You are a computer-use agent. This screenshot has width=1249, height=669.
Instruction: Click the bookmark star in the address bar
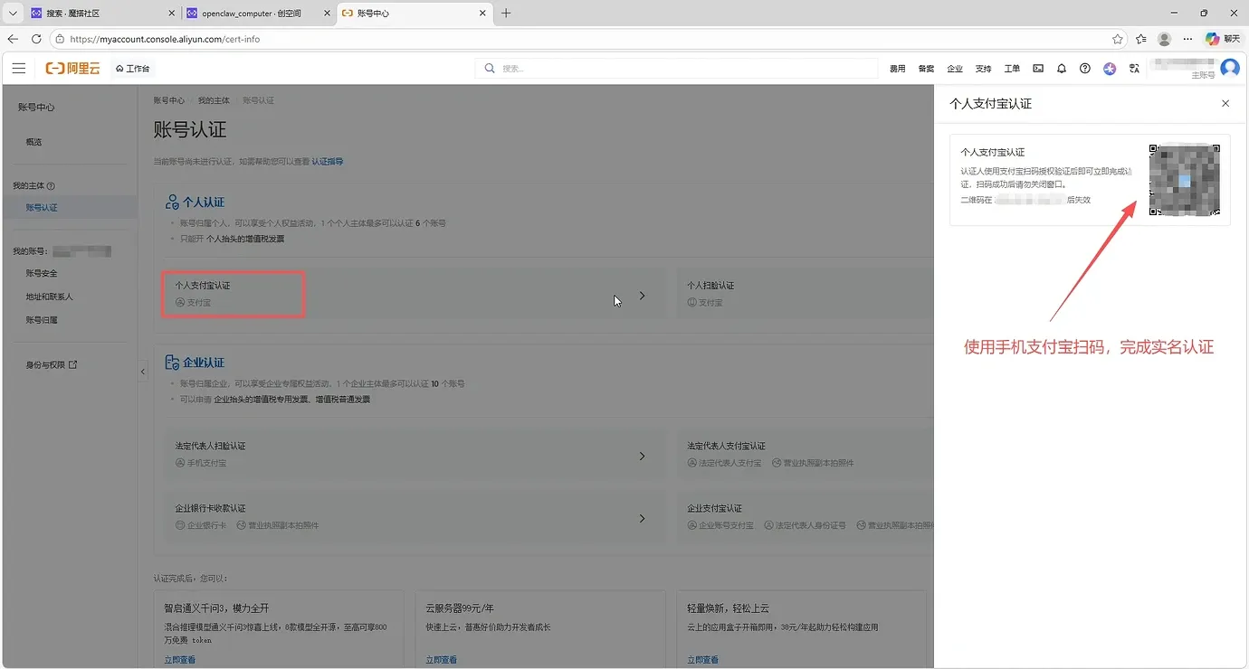1117,39
